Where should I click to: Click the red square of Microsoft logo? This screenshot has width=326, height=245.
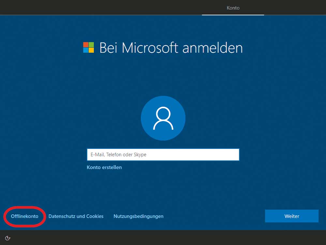[86, 45]
